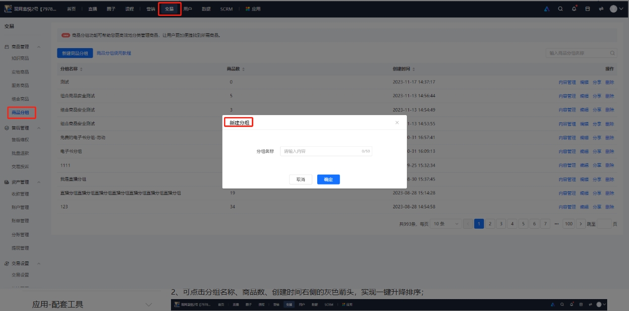
Task: Open the SCRM menu item
Action: click(226, 8)
